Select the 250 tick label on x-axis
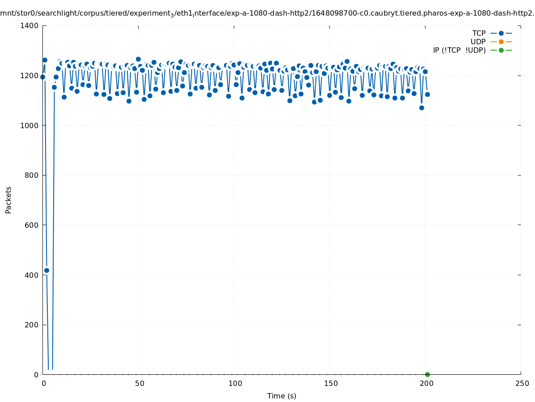Image resolution: width=535 pixels, height=402 pixels. click(x=522, y=383)
